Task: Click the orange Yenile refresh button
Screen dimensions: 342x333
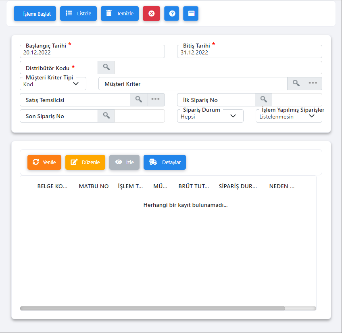Action: coord(44,162)
